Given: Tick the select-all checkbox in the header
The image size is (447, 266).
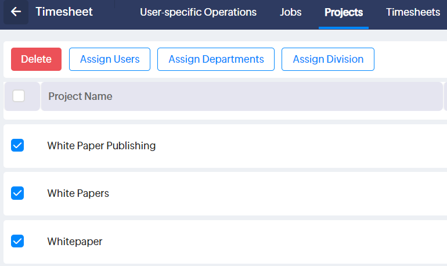Looking at the screenshot, I should pos(19,96).
